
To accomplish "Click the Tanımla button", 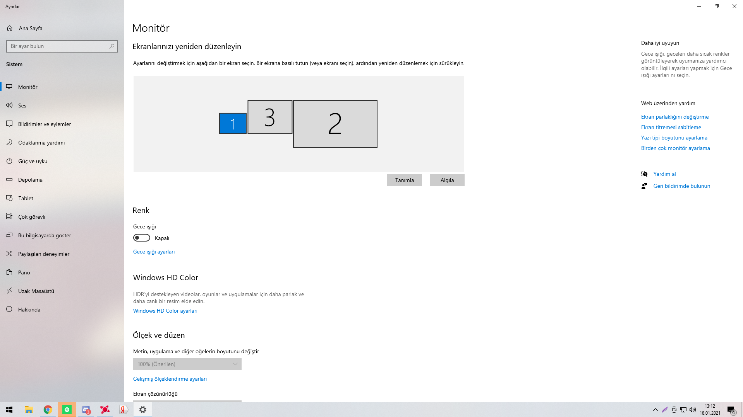I will tap(405, 180).
